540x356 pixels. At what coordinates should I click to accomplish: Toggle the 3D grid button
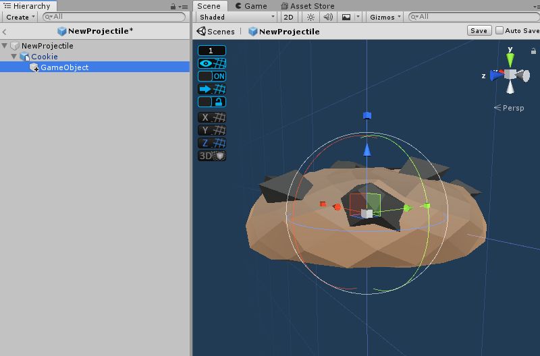pyautogui.click(x=212, y=156)
